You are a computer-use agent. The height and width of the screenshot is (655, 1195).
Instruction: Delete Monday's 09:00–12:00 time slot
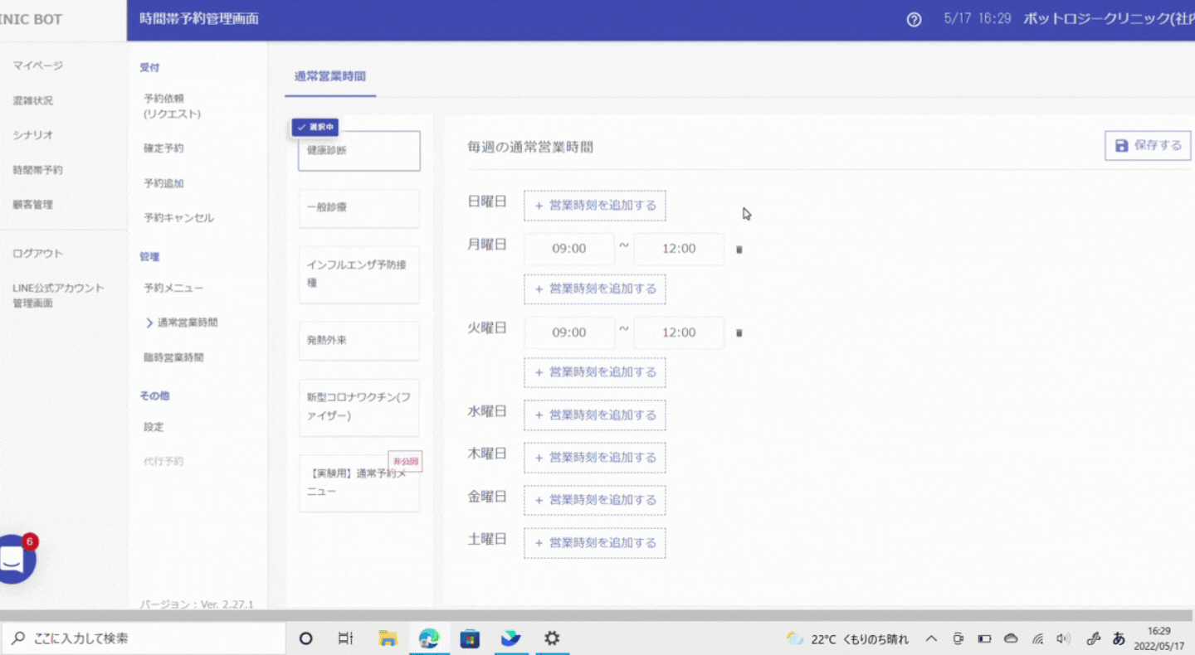tap(739, 250)
